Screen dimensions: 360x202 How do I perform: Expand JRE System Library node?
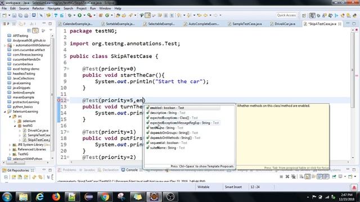(10, 145)
